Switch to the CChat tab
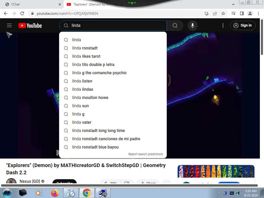The image size is (264, 198). coord(32,4)
